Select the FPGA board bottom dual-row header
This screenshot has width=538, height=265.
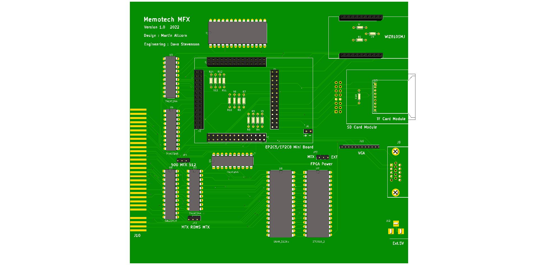tap(236, 138)
